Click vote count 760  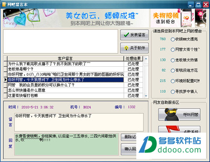click(163, 39)
